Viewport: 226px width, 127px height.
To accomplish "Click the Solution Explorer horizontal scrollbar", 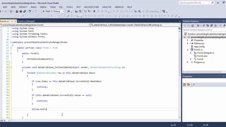I will [x=203, y=72].
